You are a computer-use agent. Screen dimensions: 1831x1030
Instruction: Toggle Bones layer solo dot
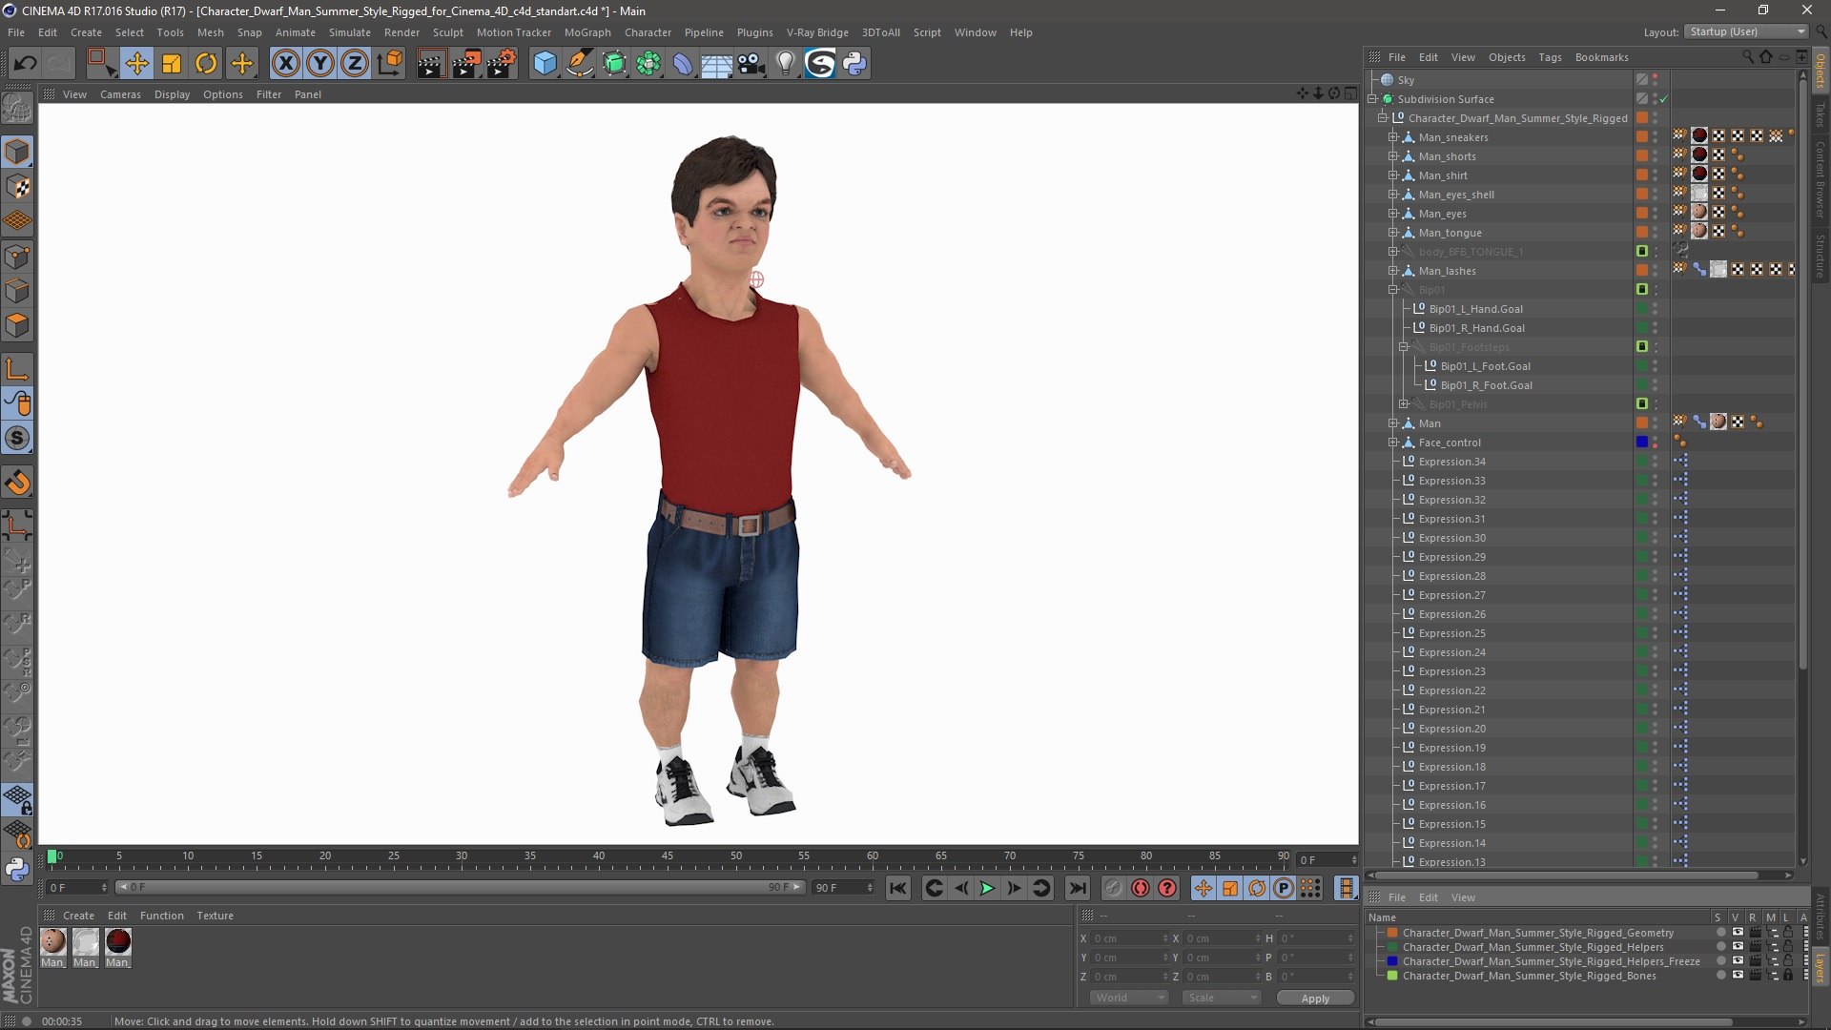pyautogui.click(x=1720, y=976)
